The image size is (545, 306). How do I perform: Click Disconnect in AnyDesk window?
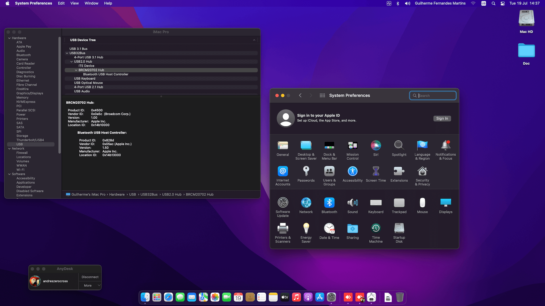(x=90, y=277)
